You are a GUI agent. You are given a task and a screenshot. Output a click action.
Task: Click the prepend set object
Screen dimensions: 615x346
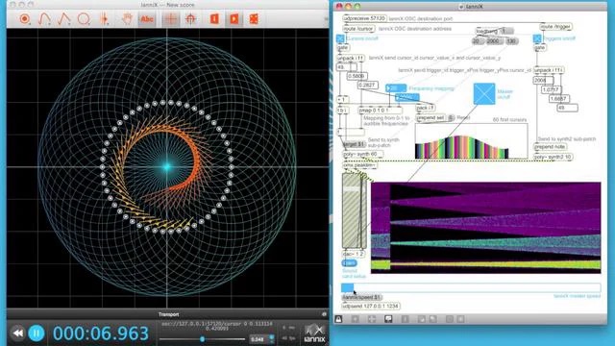pyautogui.click(x=430, y=117)
